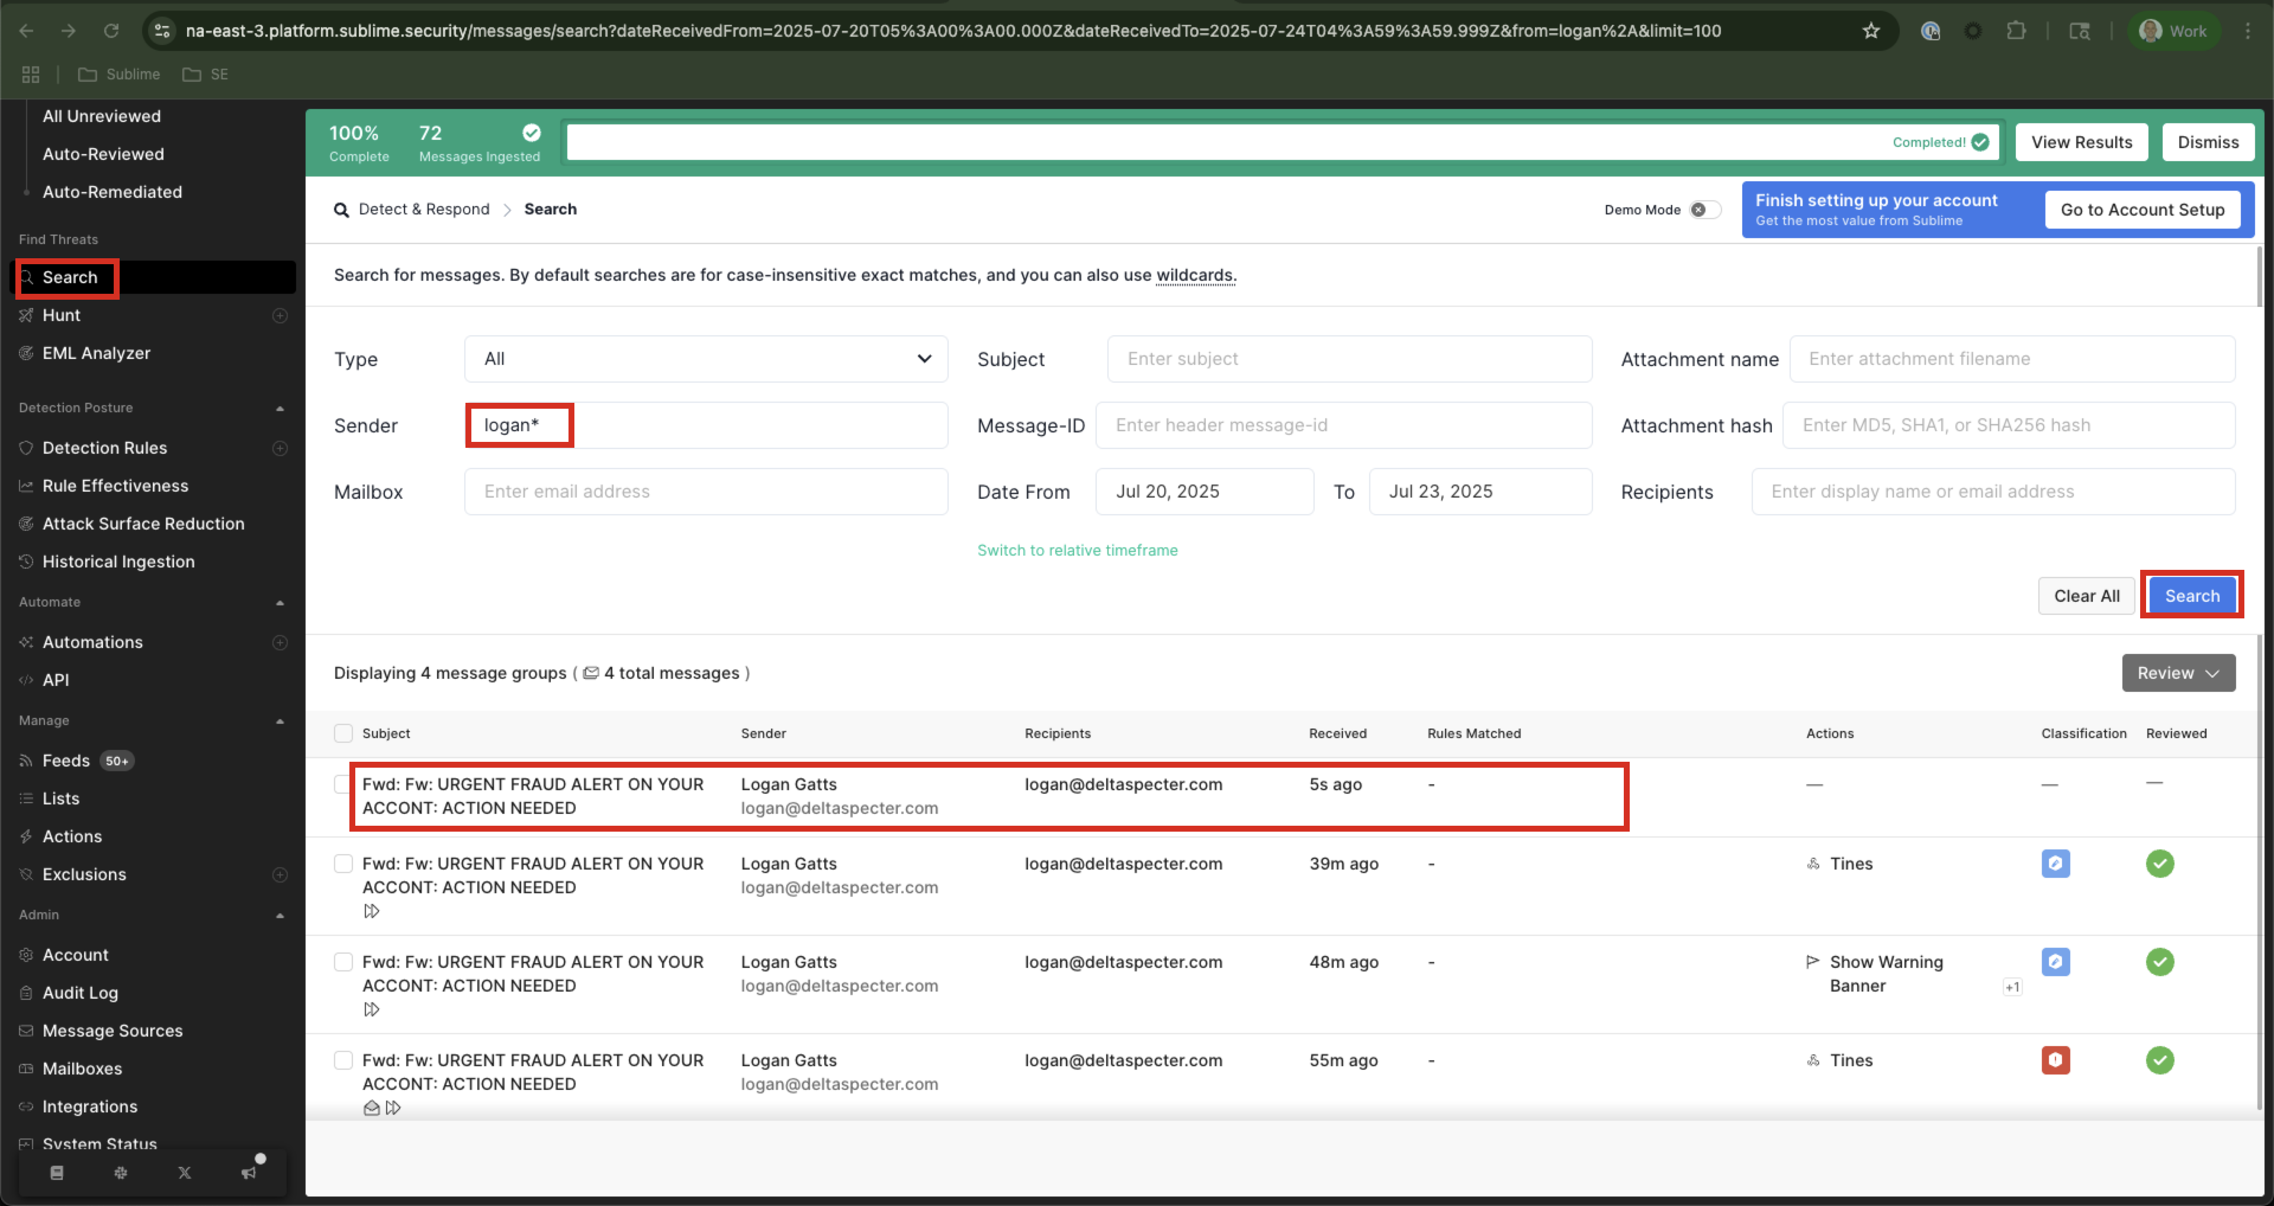Click the Subject input field
The height and width of the screenshot is (1206, 2274).
(x=1349, y=358)
